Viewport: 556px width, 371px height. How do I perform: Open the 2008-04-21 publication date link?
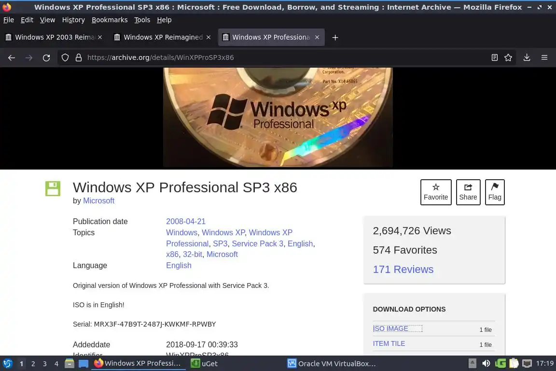(186, 221)
